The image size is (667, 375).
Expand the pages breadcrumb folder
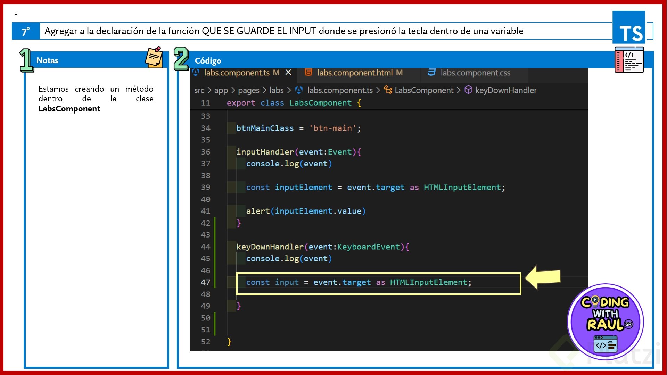tap(248, 90)
